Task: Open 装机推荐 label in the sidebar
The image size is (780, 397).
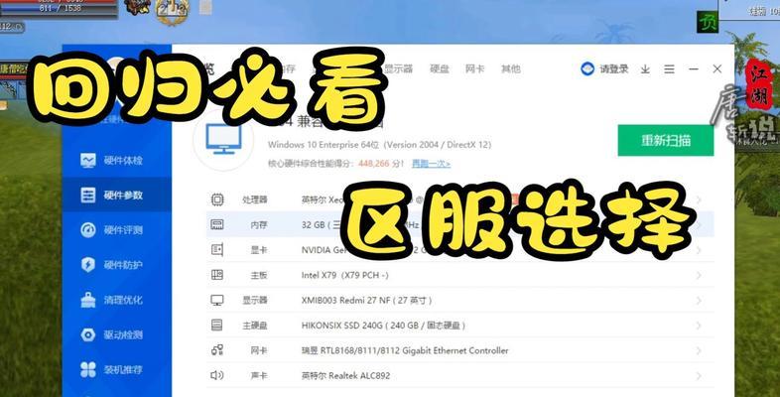Action: click(123, 369)
